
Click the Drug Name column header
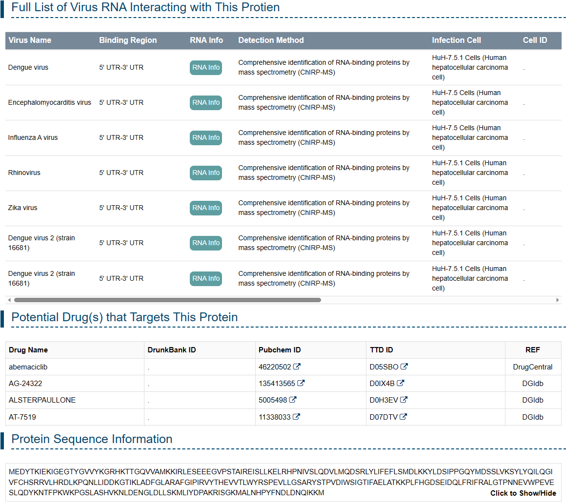tap(28, 350)
